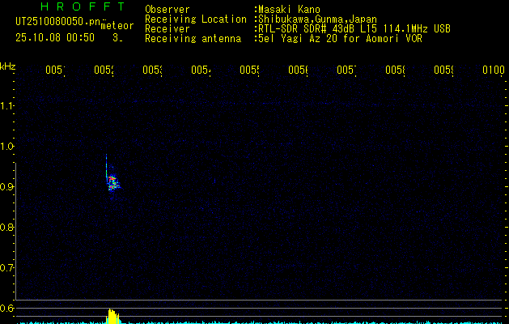Image resolution: width=509 pixels, height=324 pixels.
Task: Click the 0053 time axis marker
Action: click(153, 70)
